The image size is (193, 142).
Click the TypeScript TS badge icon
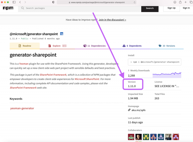click(62, 34)
